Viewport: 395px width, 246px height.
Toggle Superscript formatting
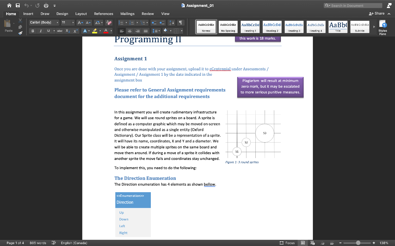(x=75, y=31)
